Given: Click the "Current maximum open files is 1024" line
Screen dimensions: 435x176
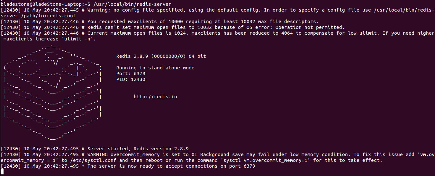Looking at the screenshot, I should point(135,33).
